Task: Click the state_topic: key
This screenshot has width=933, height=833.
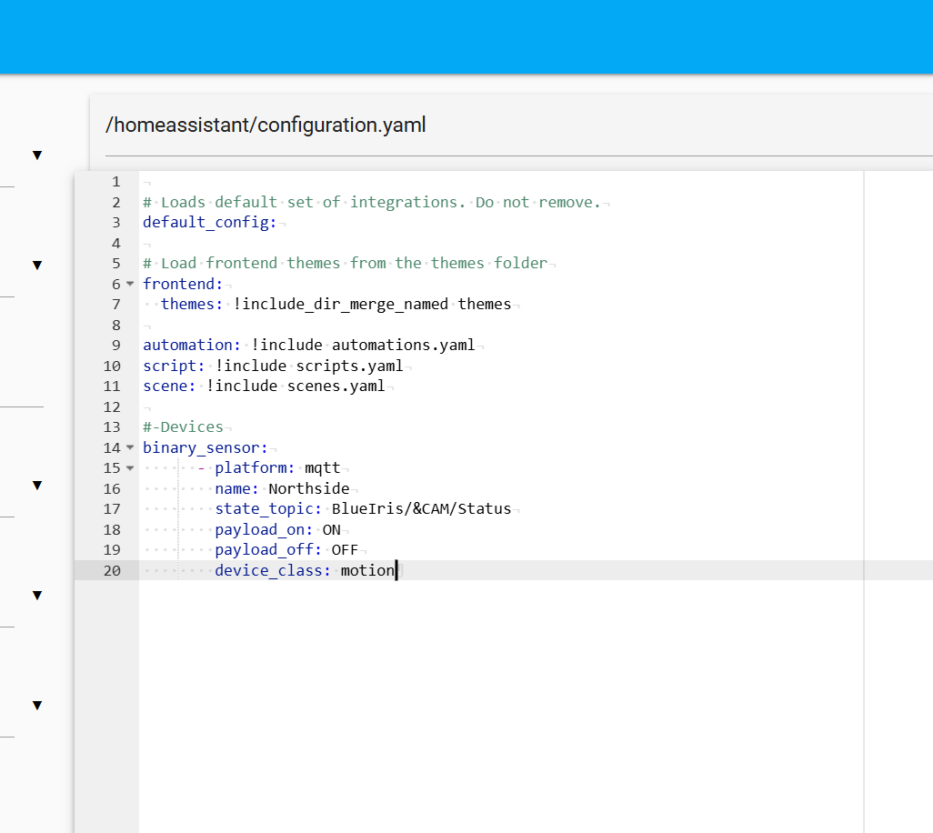Action: [x=268, y=509]
